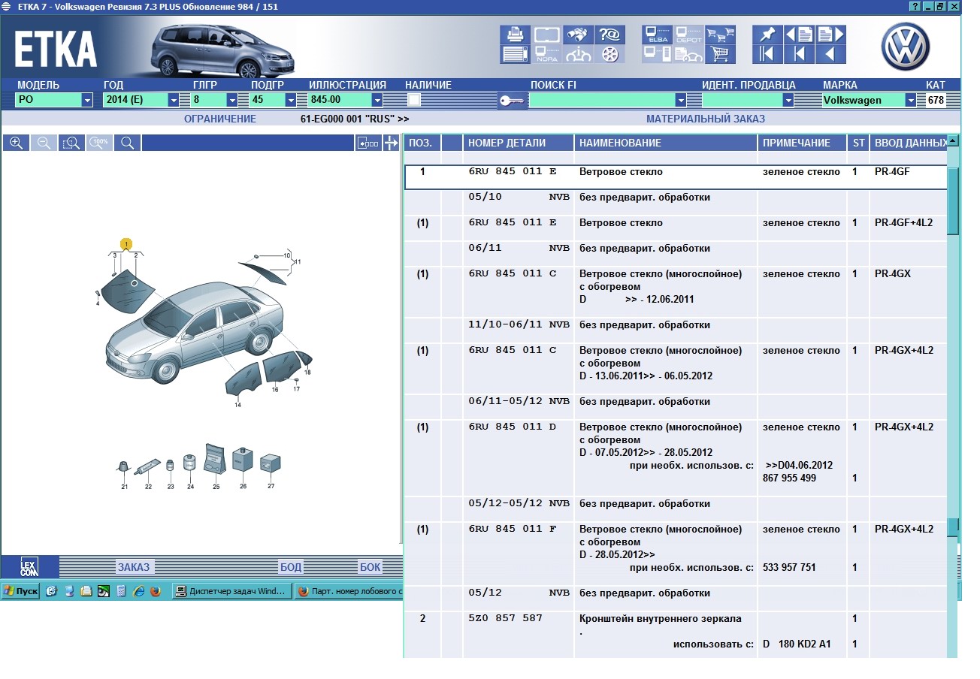The height and width of the screenshot is (679, 980).
Task: Open the ELSA system icon
Action: point(658,35)
